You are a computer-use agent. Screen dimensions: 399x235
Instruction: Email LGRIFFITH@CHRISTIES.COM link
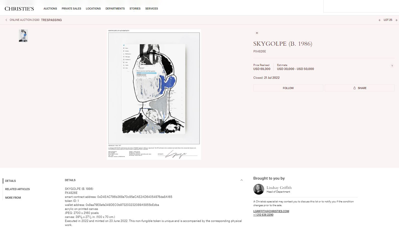(x=271, y=211)
